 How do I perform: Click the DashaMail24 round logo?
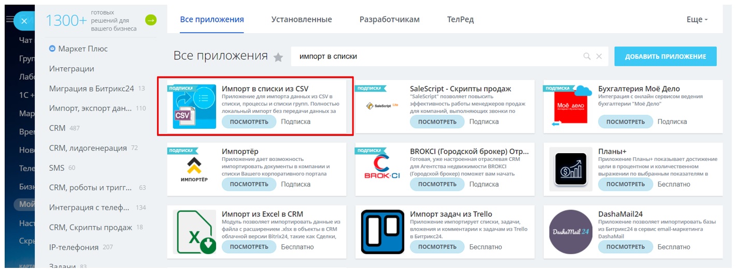pyautogui.click(x=571, y=232)
